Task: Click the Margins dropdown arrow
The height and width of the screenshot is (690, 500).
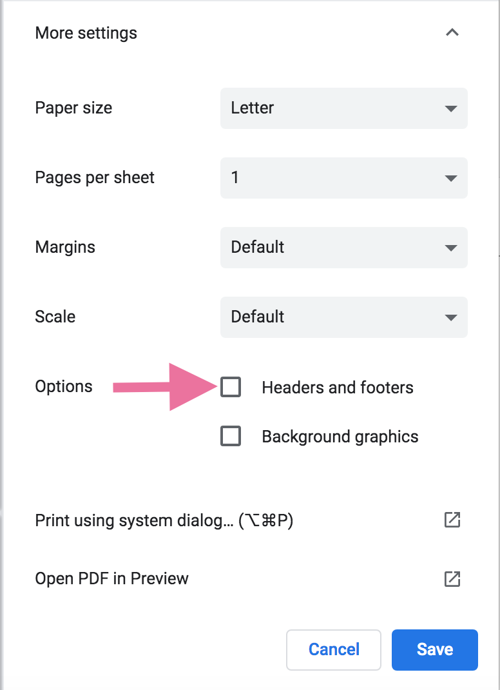Action: (x=450, y=248)
